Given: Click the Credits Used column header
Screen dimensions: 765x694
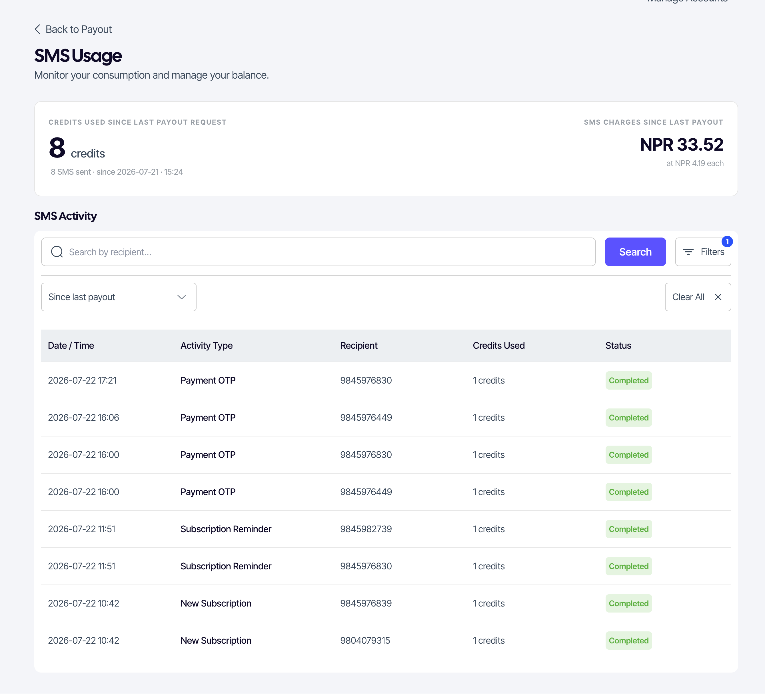Looking at the screenshot, I should (x=498, y=346).
